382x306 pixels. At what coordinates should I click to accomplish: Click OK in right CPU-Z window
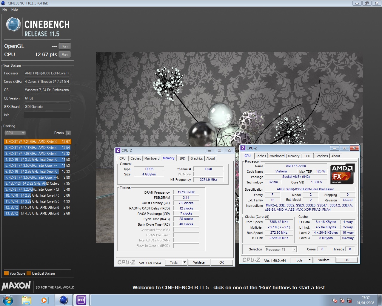pos(346,260)
